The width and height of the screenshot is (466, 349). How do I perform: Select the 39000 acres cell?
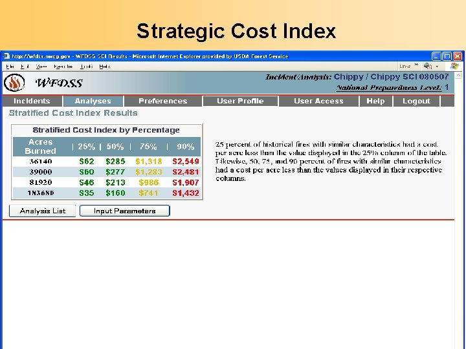pyautogui.click(x=41, y=172)
